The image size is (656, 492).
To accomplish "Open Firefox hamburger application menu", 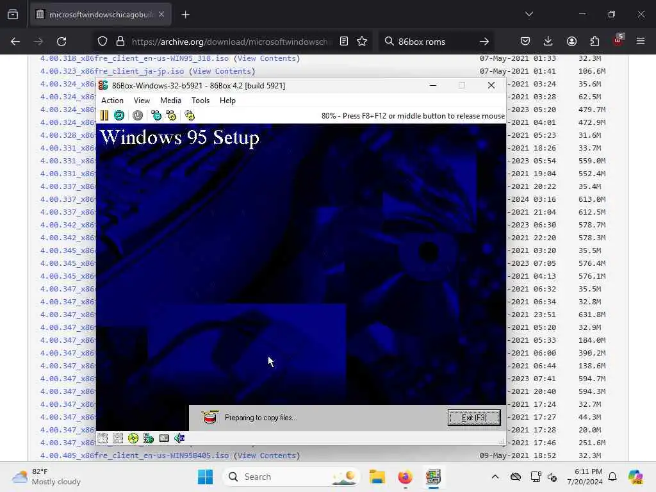I will pyautogui.click(x=641, y=41).
